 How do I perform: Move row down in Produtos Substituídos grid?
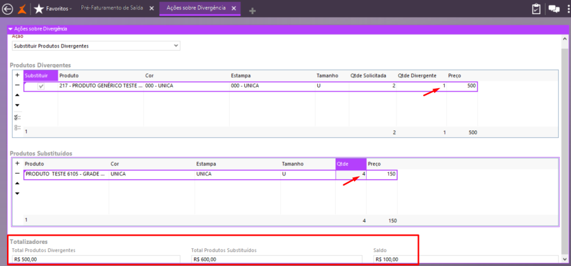(17, 194)
